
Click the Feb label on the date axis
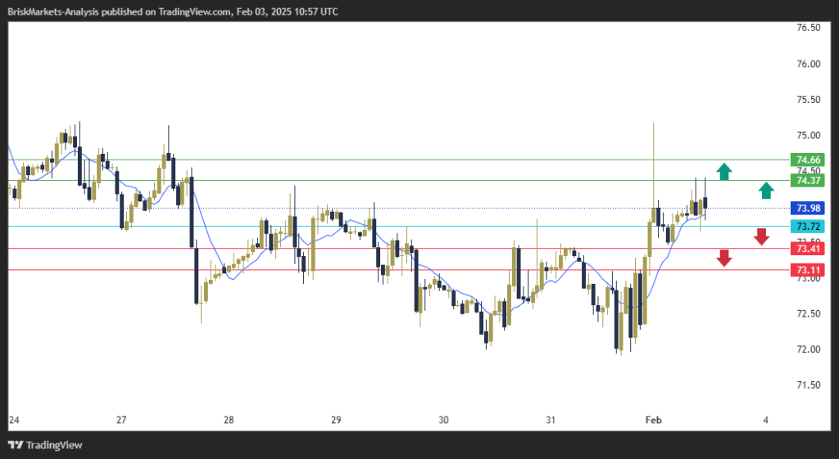[653, 421]
